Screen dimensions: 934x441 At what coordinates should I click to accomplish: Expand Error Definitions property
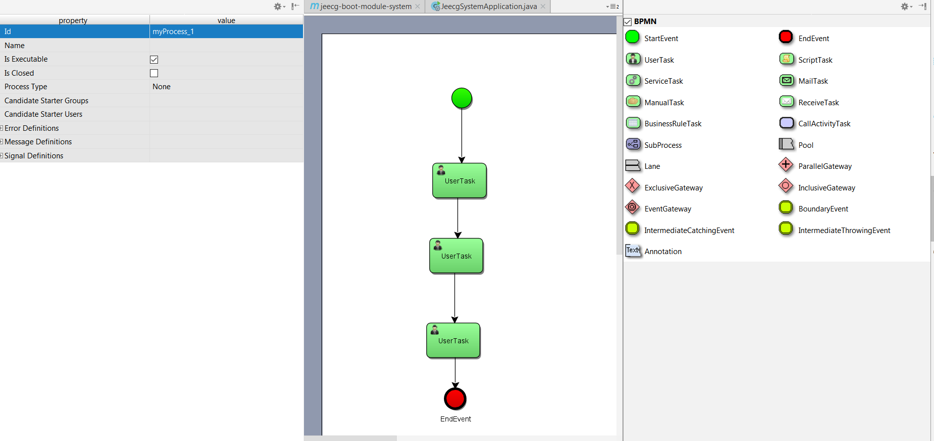[x=2, y=128]
